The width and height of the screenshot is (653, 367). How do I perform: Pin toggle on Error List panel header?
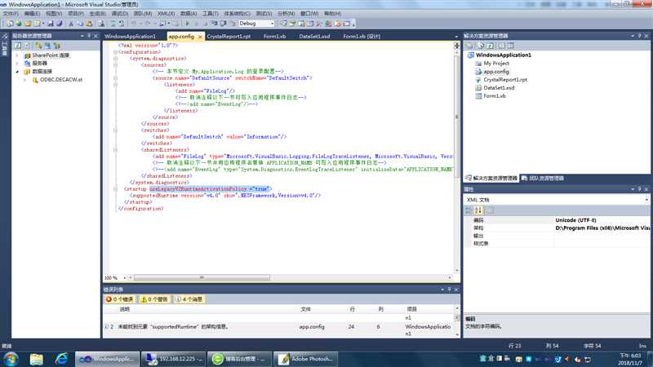pyautogui.click(x=450, y=290)
